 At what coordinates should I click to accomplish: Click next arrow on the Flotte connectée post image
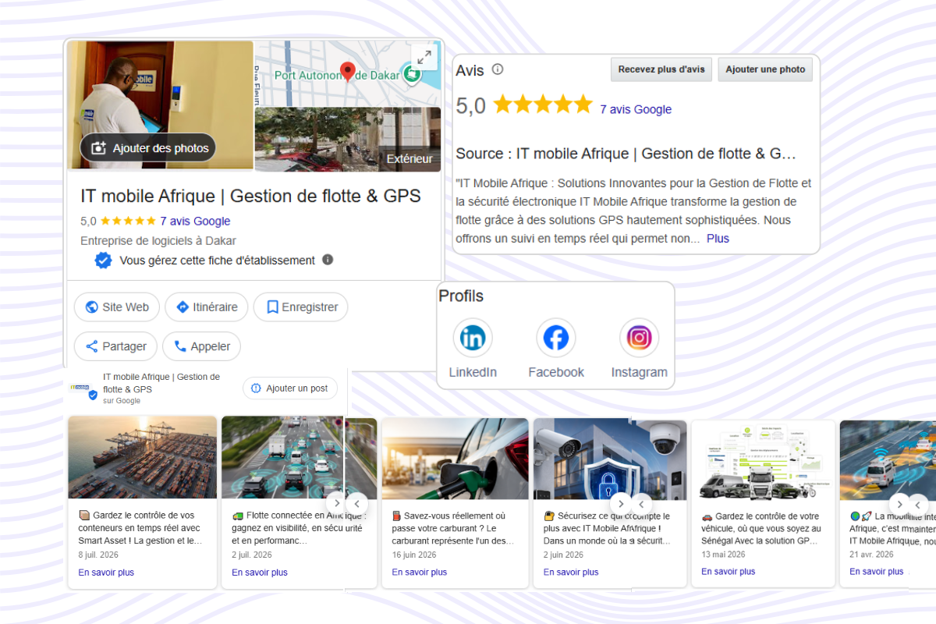[x=335, y=502]
